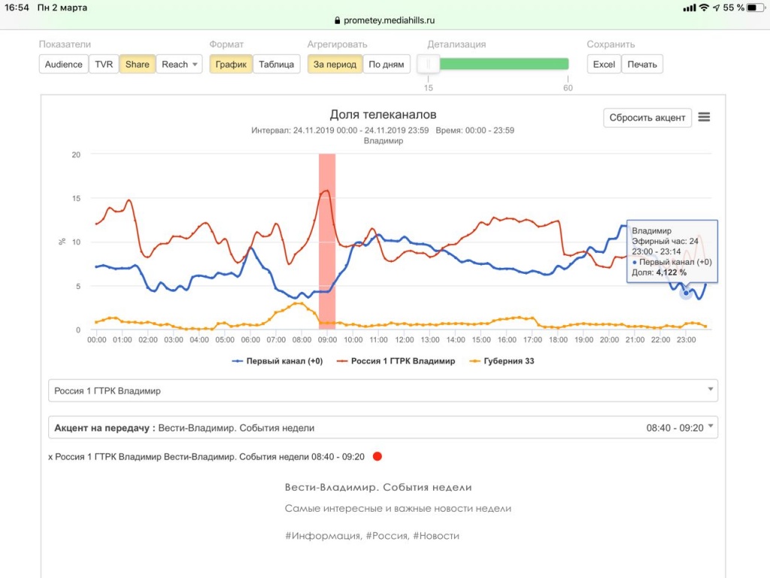Open the Россия 1 ГТРК Владимир channel dropdown
The image size is (770, 578).
coord(383,391)
